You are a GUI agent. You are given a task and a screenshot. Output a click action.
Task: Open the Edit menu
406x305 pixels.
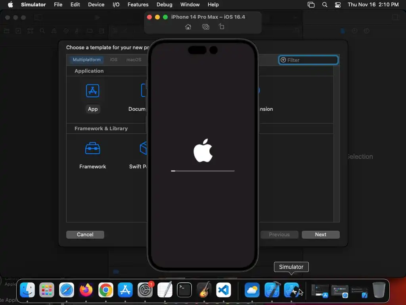pos(75,5)
